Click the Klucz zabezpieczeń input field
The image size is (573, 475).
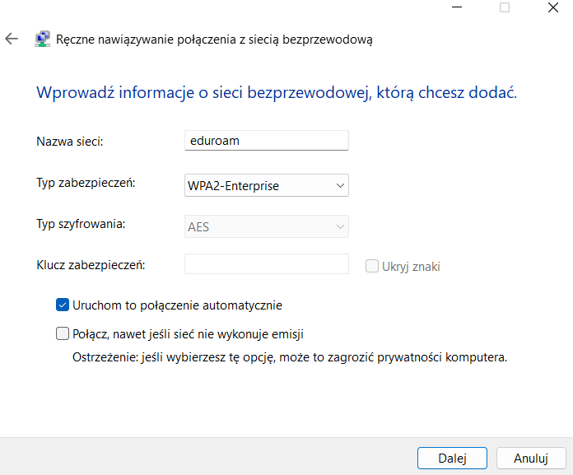click(267, 264)
